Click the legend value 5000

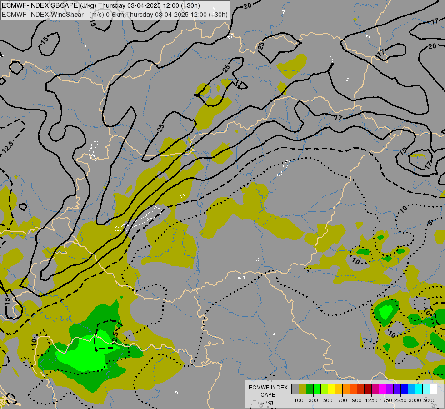[430, 400]
